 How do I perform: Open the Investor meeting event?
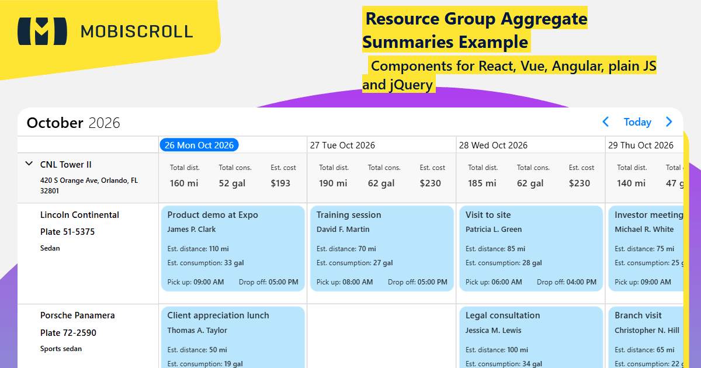pos(646,248)
